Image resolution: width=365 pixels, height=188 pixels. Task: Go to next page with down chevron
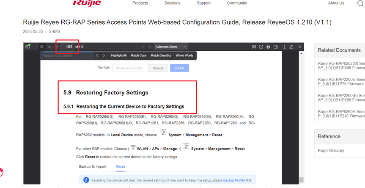pos(57,47)
